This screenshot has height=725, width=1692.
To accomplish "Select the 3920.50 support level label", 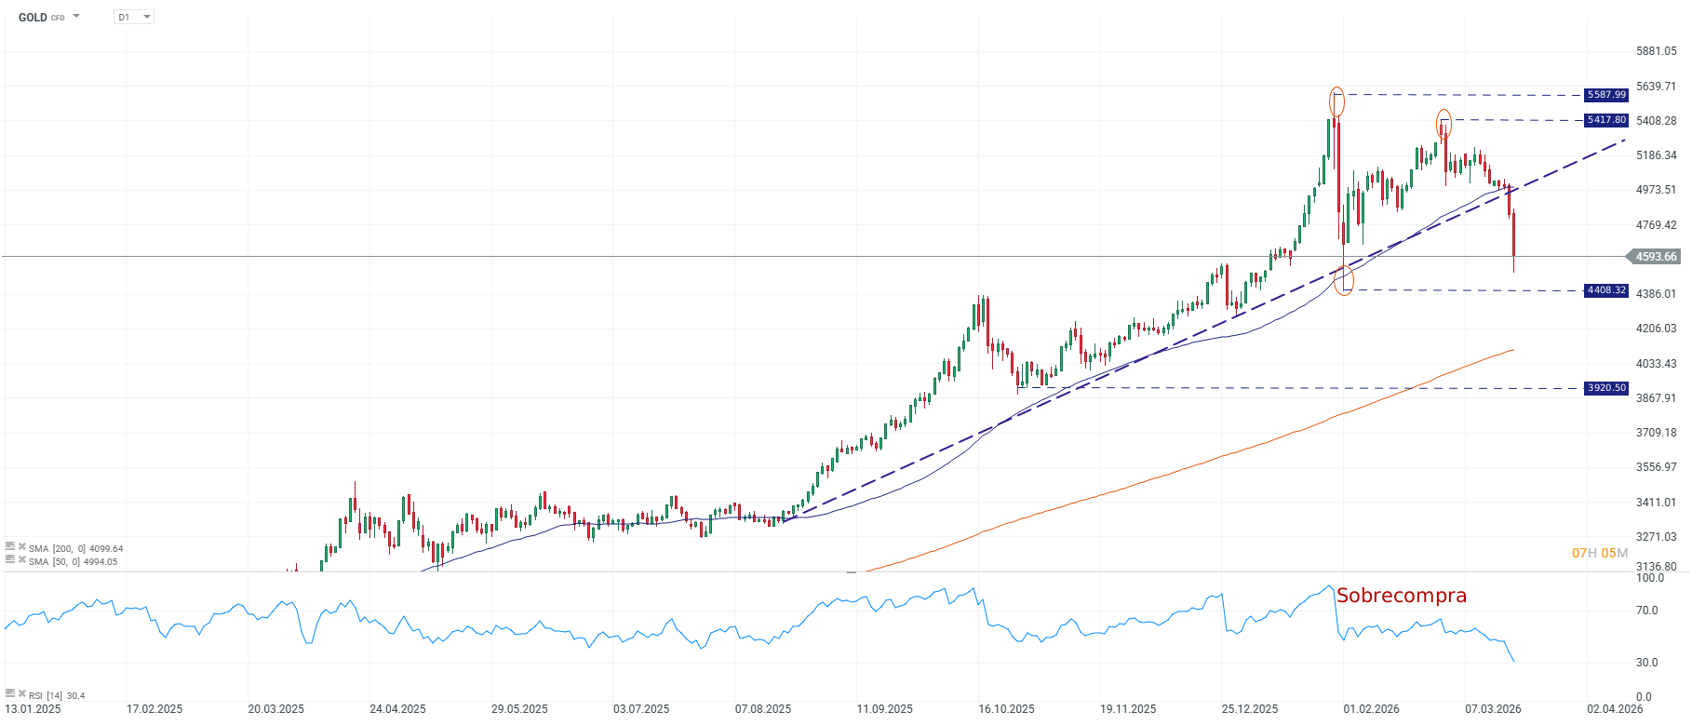I will (1606, 388).
